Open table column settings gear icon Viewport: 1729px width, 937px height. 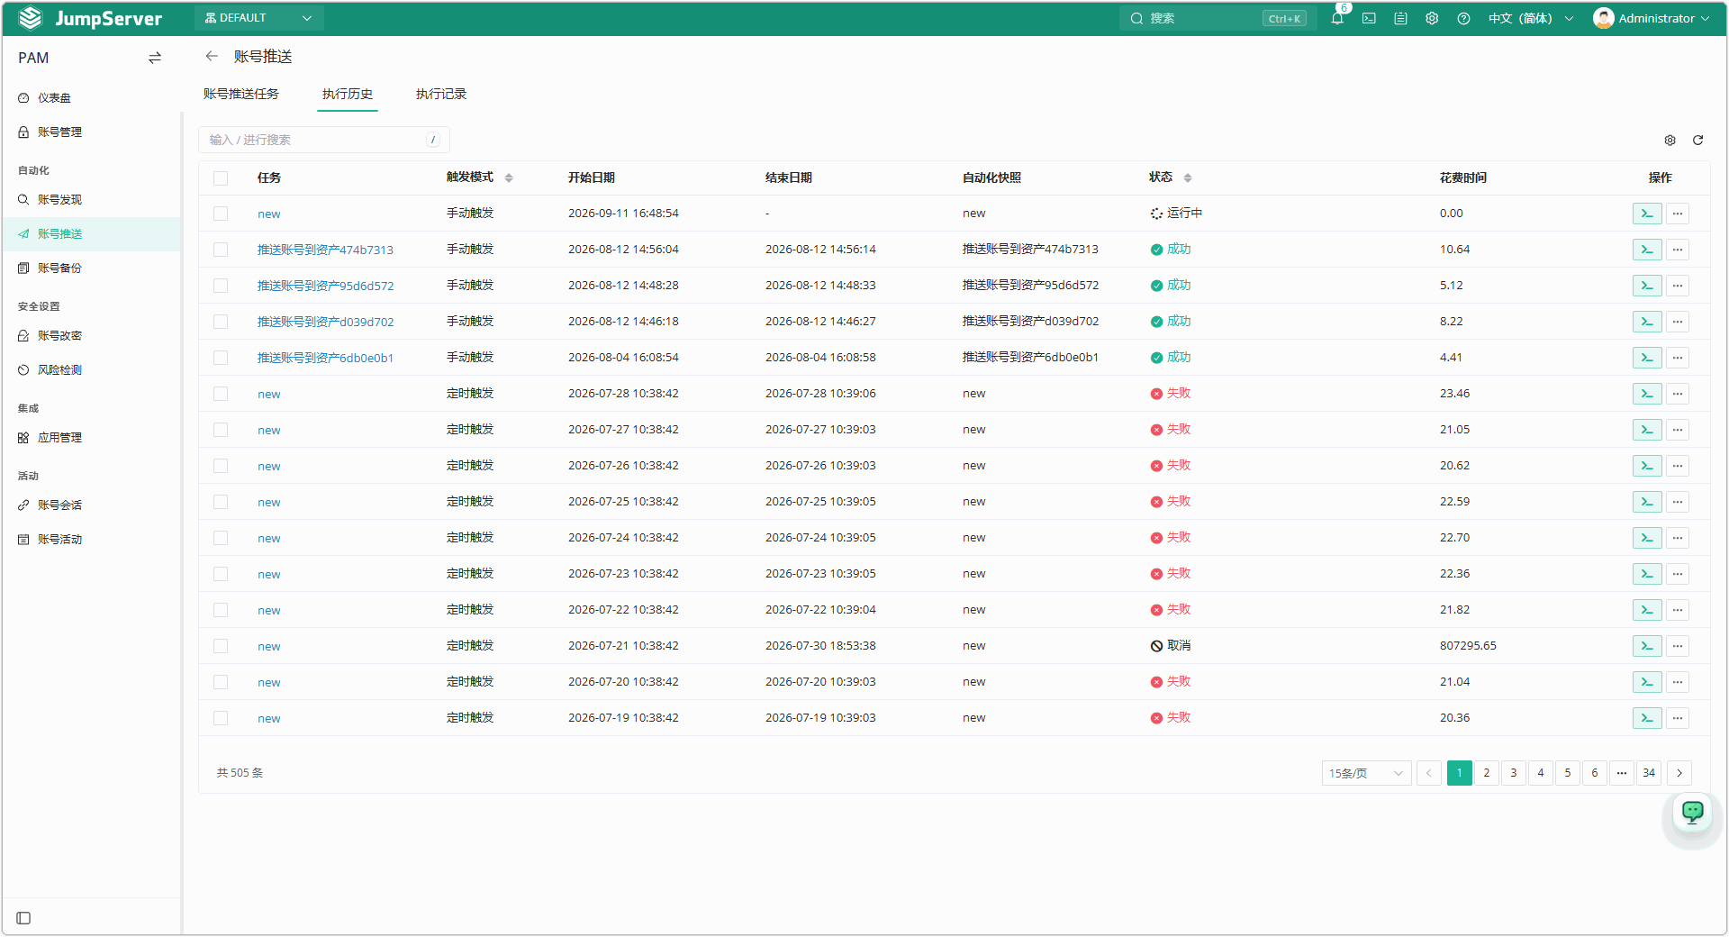click(x=1670, y=140)
